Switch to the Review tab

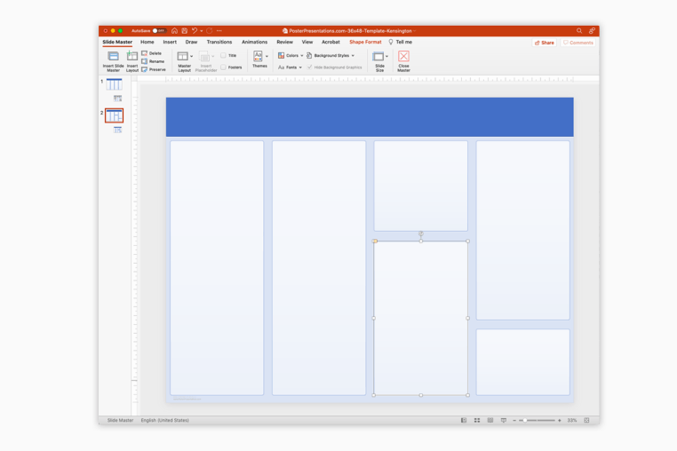click(x=284, y=42)
